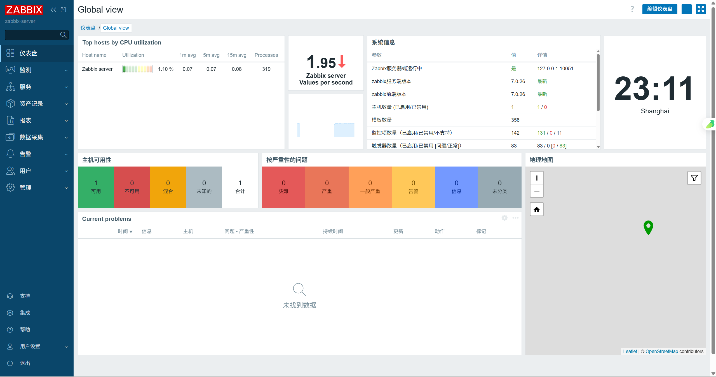Open the 管理 menu label
Screen dimensions: 716x377
25,188
